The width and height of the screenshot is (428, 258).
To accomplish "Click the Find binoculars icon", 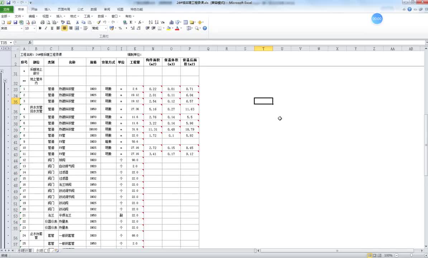I will [68, 22].
